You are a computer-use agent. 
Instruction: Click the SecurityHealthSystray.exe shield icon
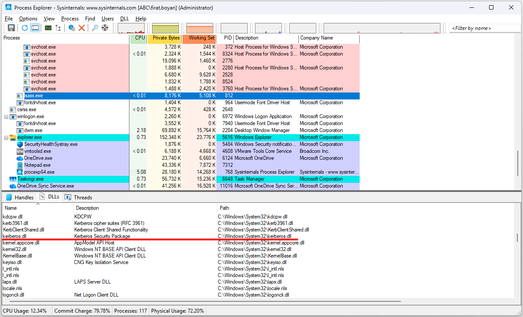(x=20, y=144)
